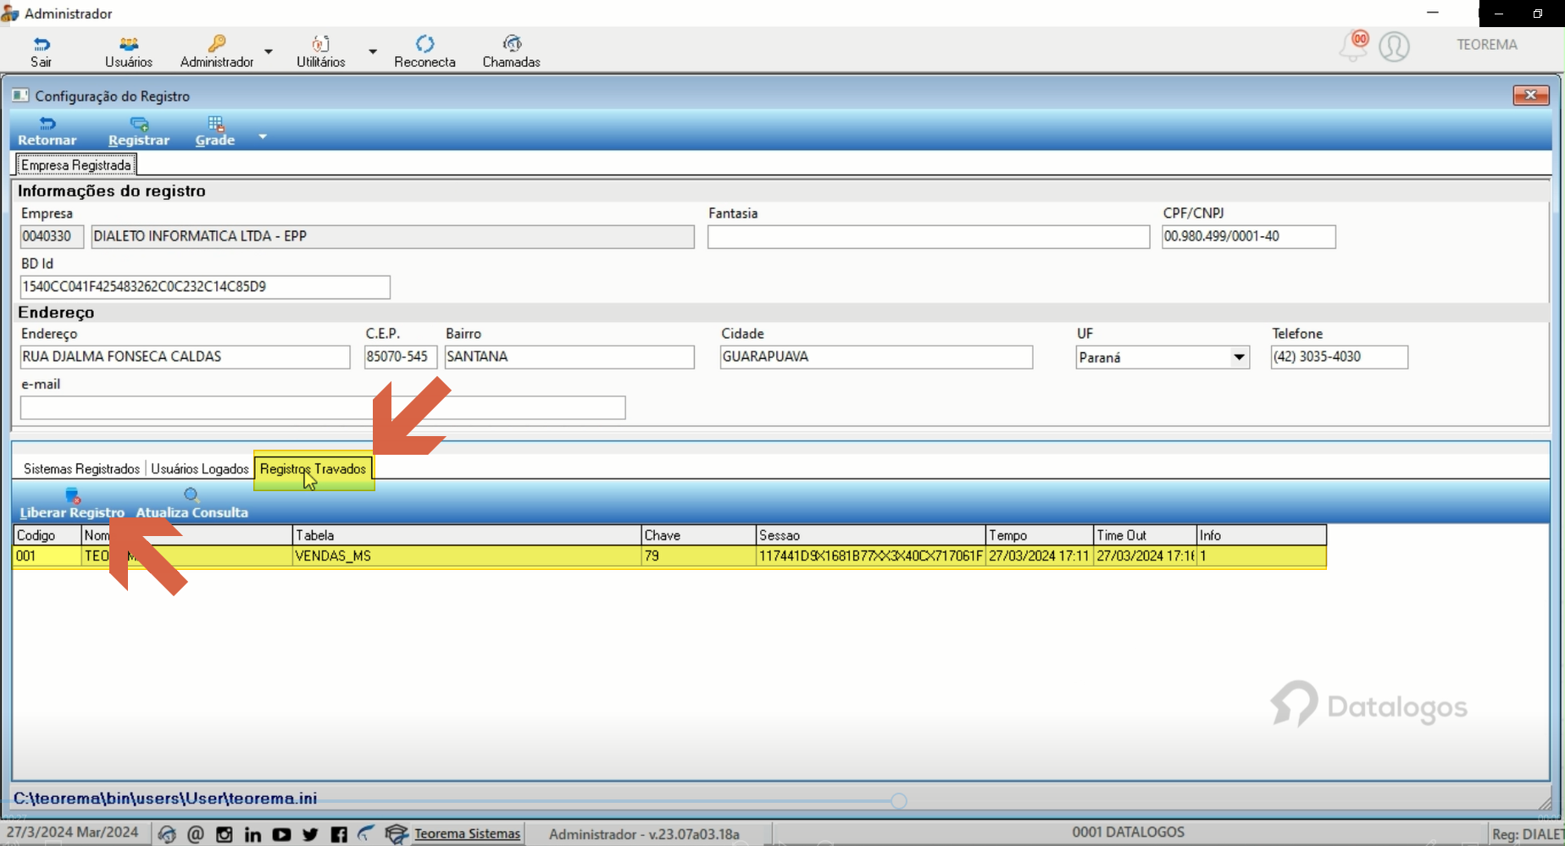Open the YouTube icon in status bar
1565x846 pixels.
click(x=281, y=834)
